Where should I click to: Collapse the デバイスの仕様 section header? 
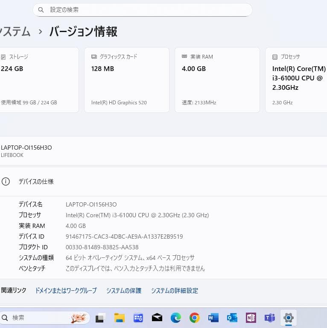pos(163,182)
